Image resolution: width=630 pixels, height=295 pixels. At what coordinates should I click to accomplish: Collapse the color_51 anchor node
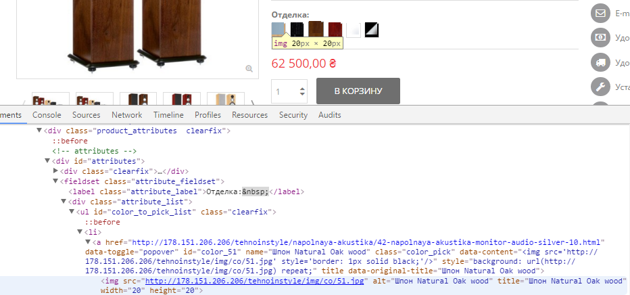(x=88, y=242)
